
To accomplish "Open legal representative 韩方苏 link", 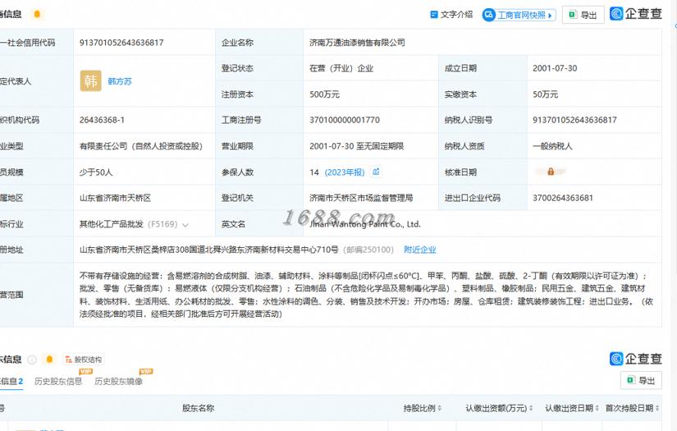I will (x=120, y=81).
